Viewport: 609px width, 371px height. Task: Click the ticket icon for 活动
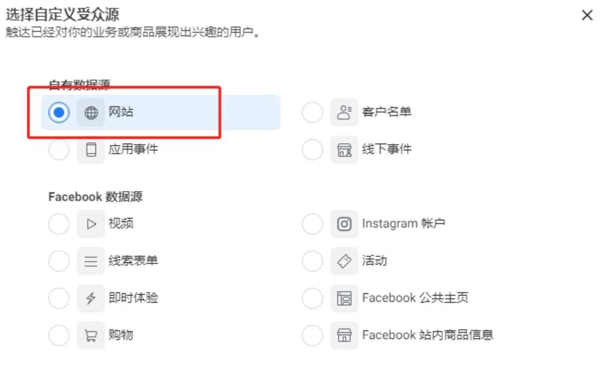[x=344, y=261]
